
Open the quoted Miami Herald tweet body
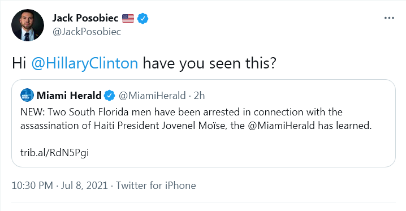[204, 123]
